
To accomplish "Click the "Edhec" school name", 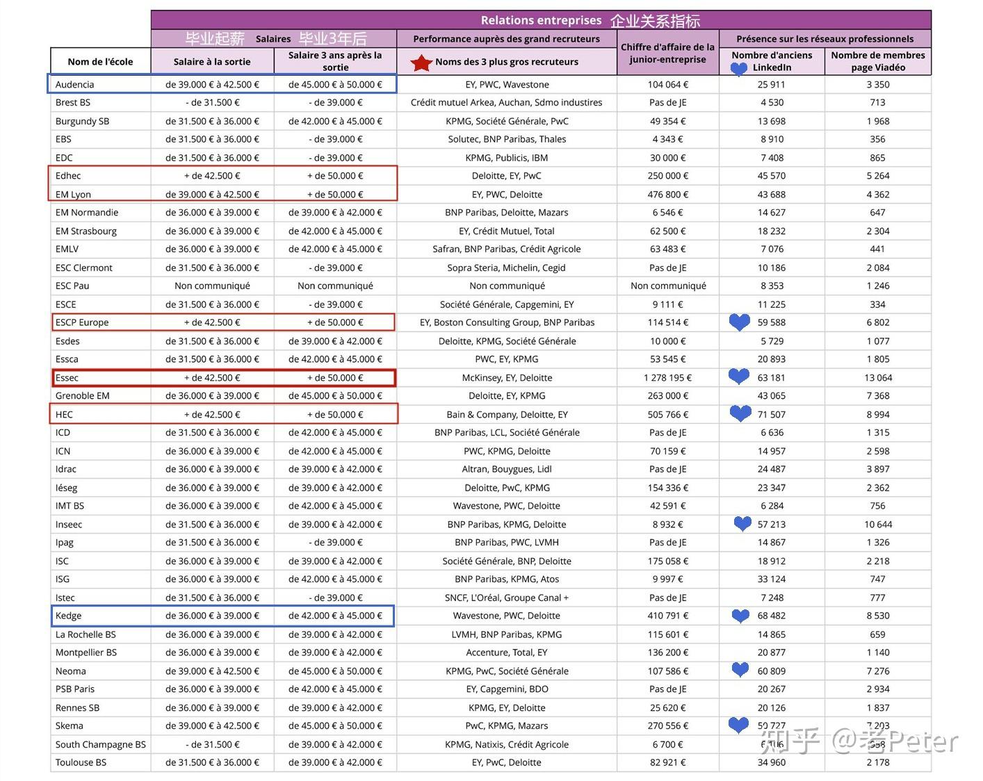I will click(x=68, y=176).
